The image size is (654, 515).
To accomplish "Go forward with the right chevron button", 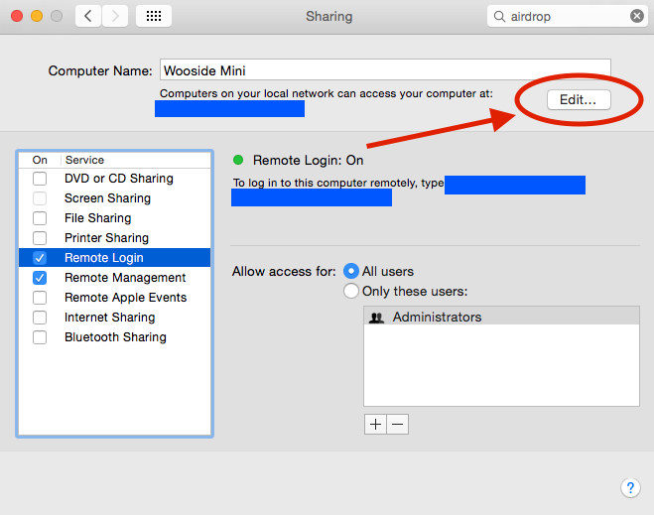I will [x=115, y=16].
